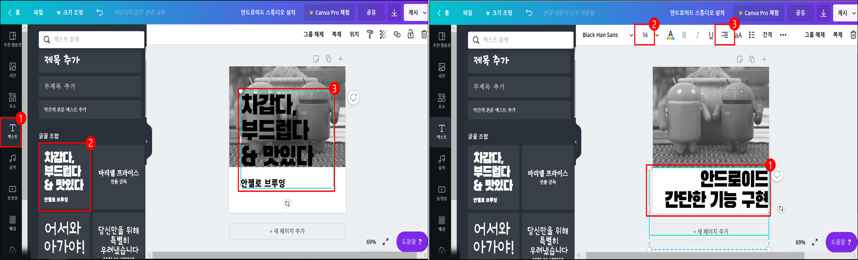858x260 pixels.
Task: Click the add page plus icon above left canvas
Action: coord(340,59)
